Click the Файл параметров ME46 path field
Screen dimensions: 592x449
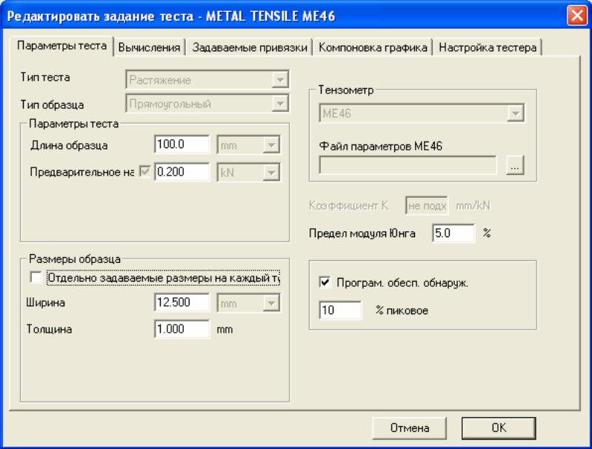408,165
